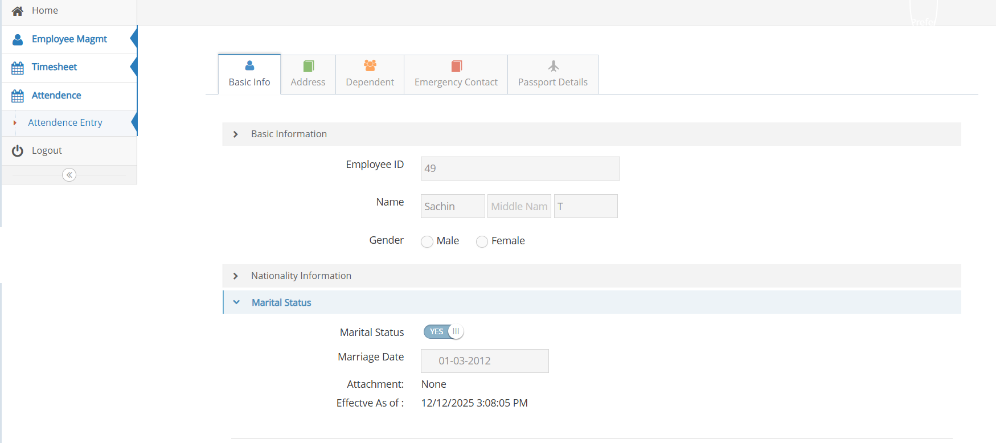Click the Logout power icon

pyautogui.click(x=18, y=151)
